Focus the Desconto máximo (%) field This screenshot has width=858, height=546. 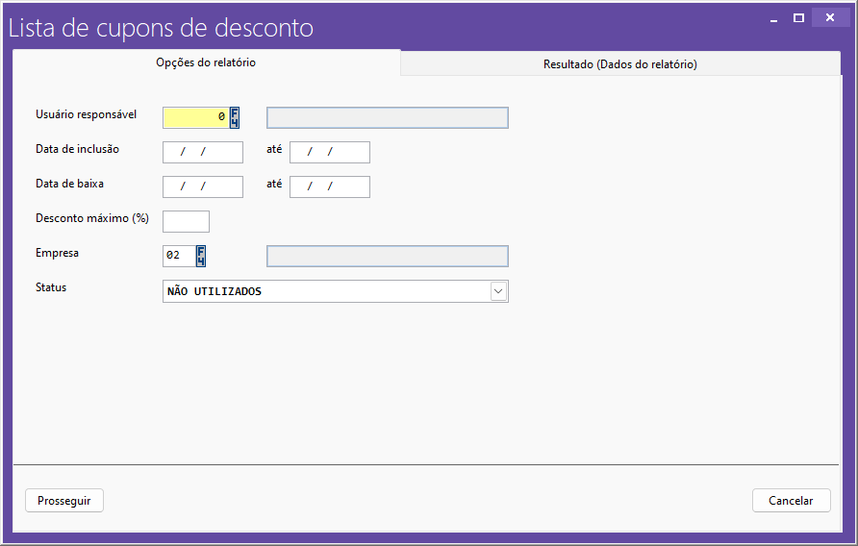186,221
